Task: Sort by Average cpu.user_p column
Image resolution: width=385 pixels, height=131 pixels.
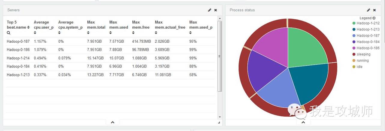Action: [x=35, y=33]
